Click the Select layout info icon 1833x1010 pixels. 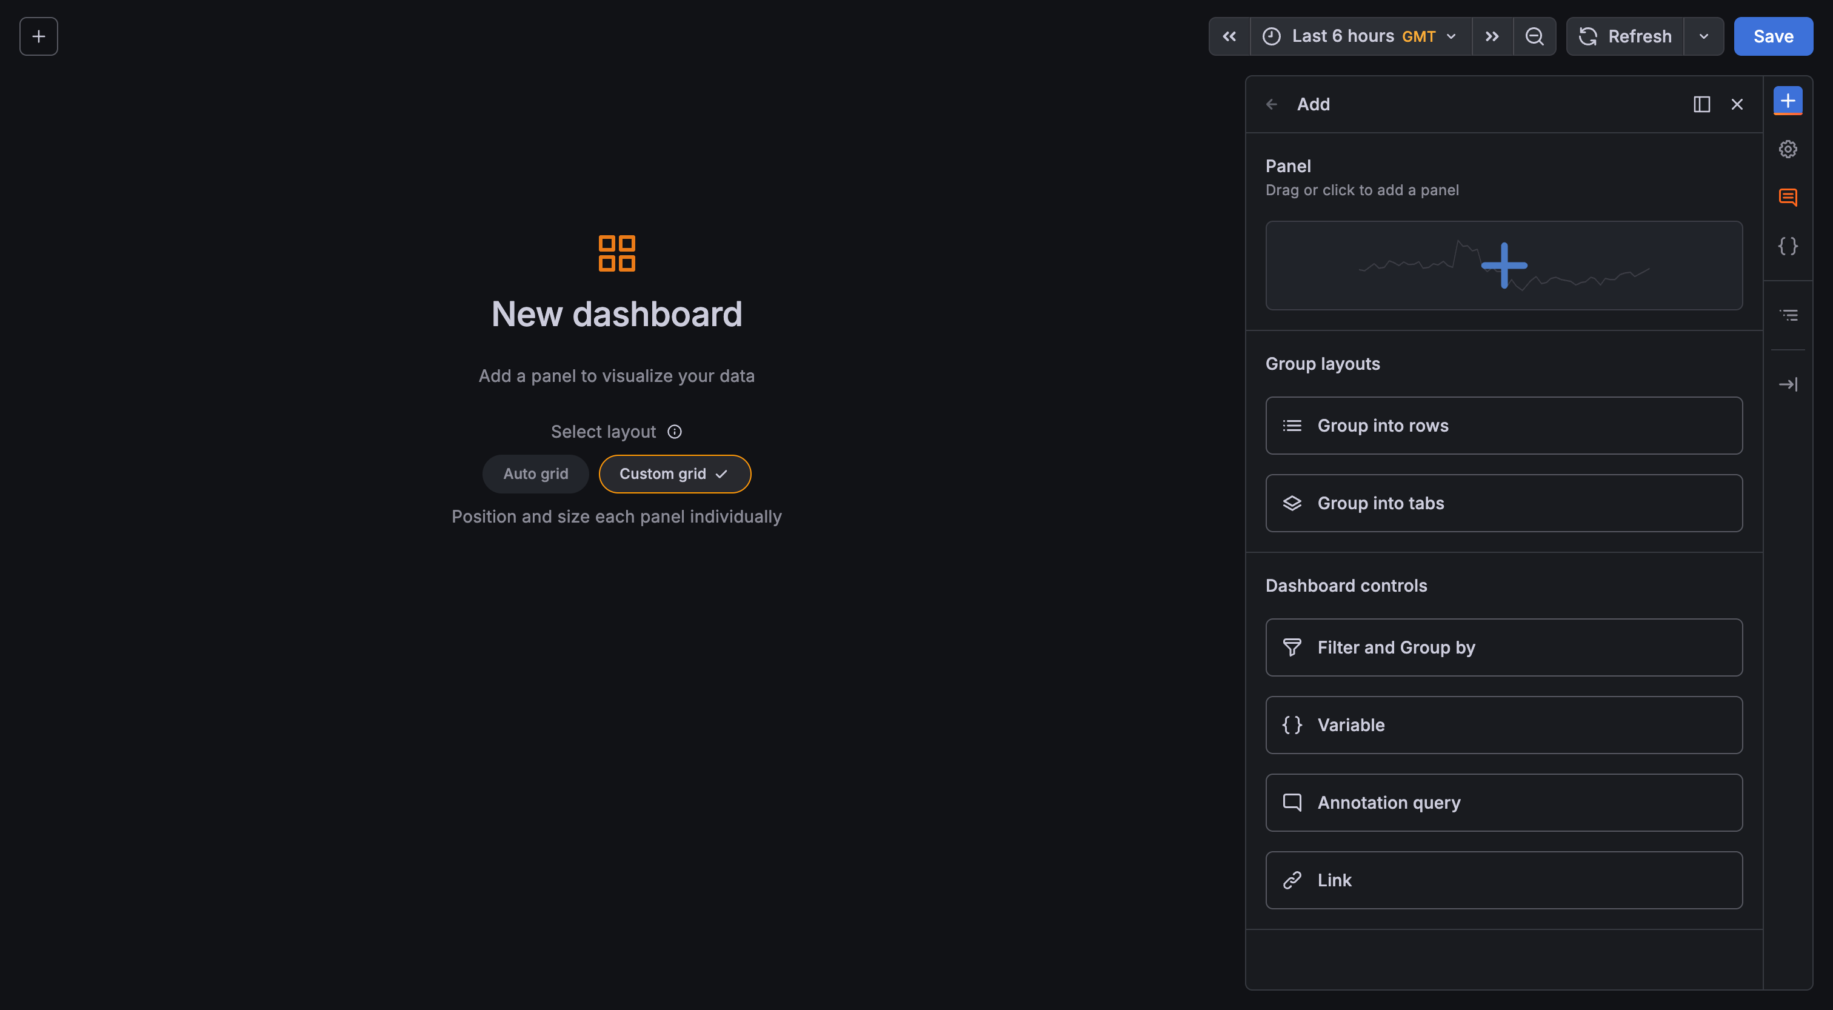675,432
